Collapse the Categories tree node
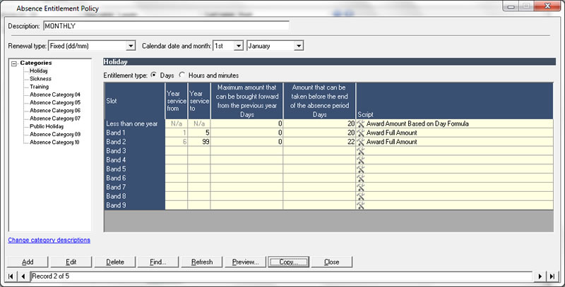565x287 pixels. pyautogui.click(x=14, y=63)
